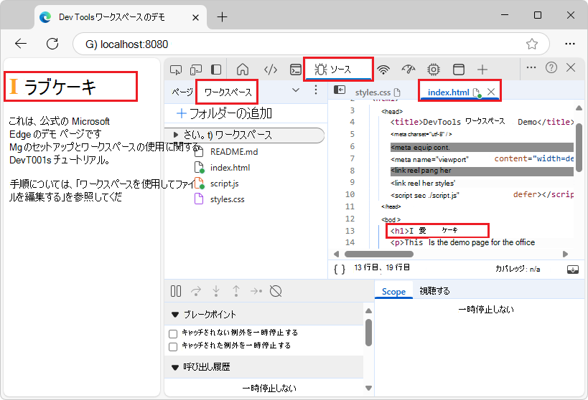Close the index.html editor tab
588x400 pixels.
(x=491, y=91)
